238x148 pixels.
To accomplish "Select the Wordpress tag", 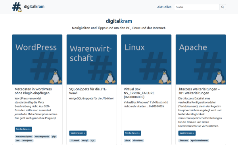I will pos(27,141).
